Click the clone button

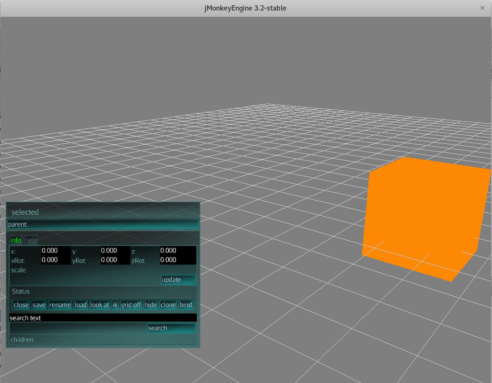tap(168, 305)
